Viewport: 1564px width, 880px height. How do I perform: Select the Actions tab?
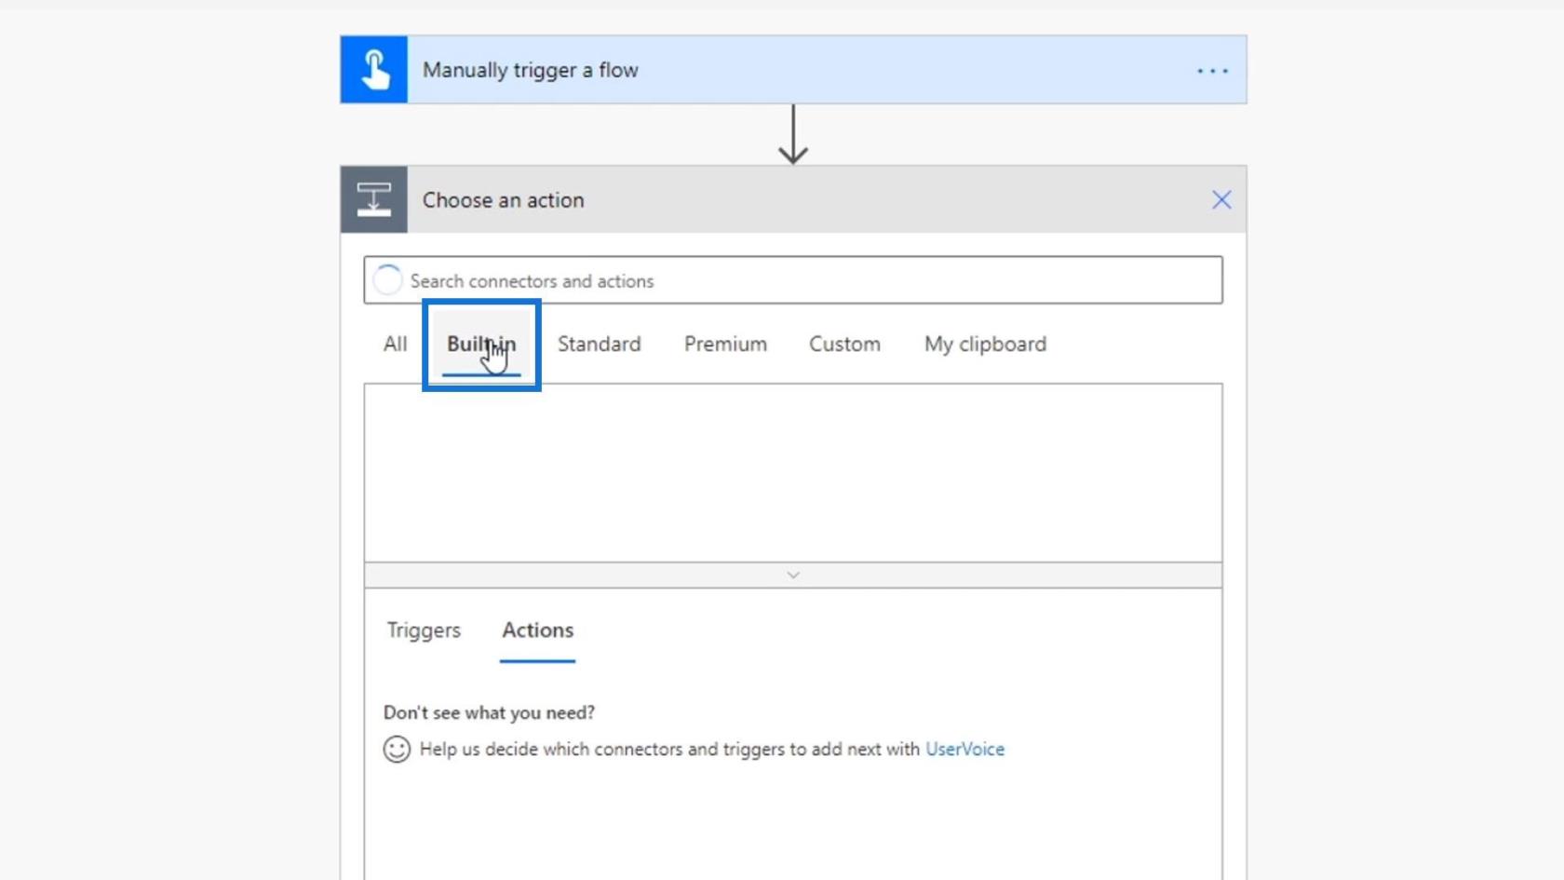pos(538,630)
